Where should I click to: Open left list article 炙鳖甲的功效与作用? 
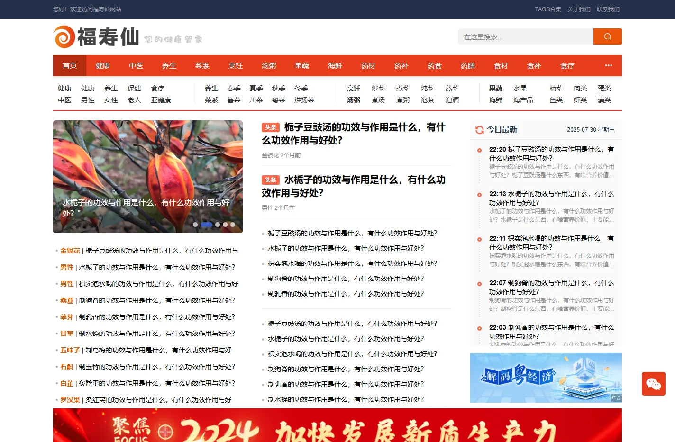[157, 383]
